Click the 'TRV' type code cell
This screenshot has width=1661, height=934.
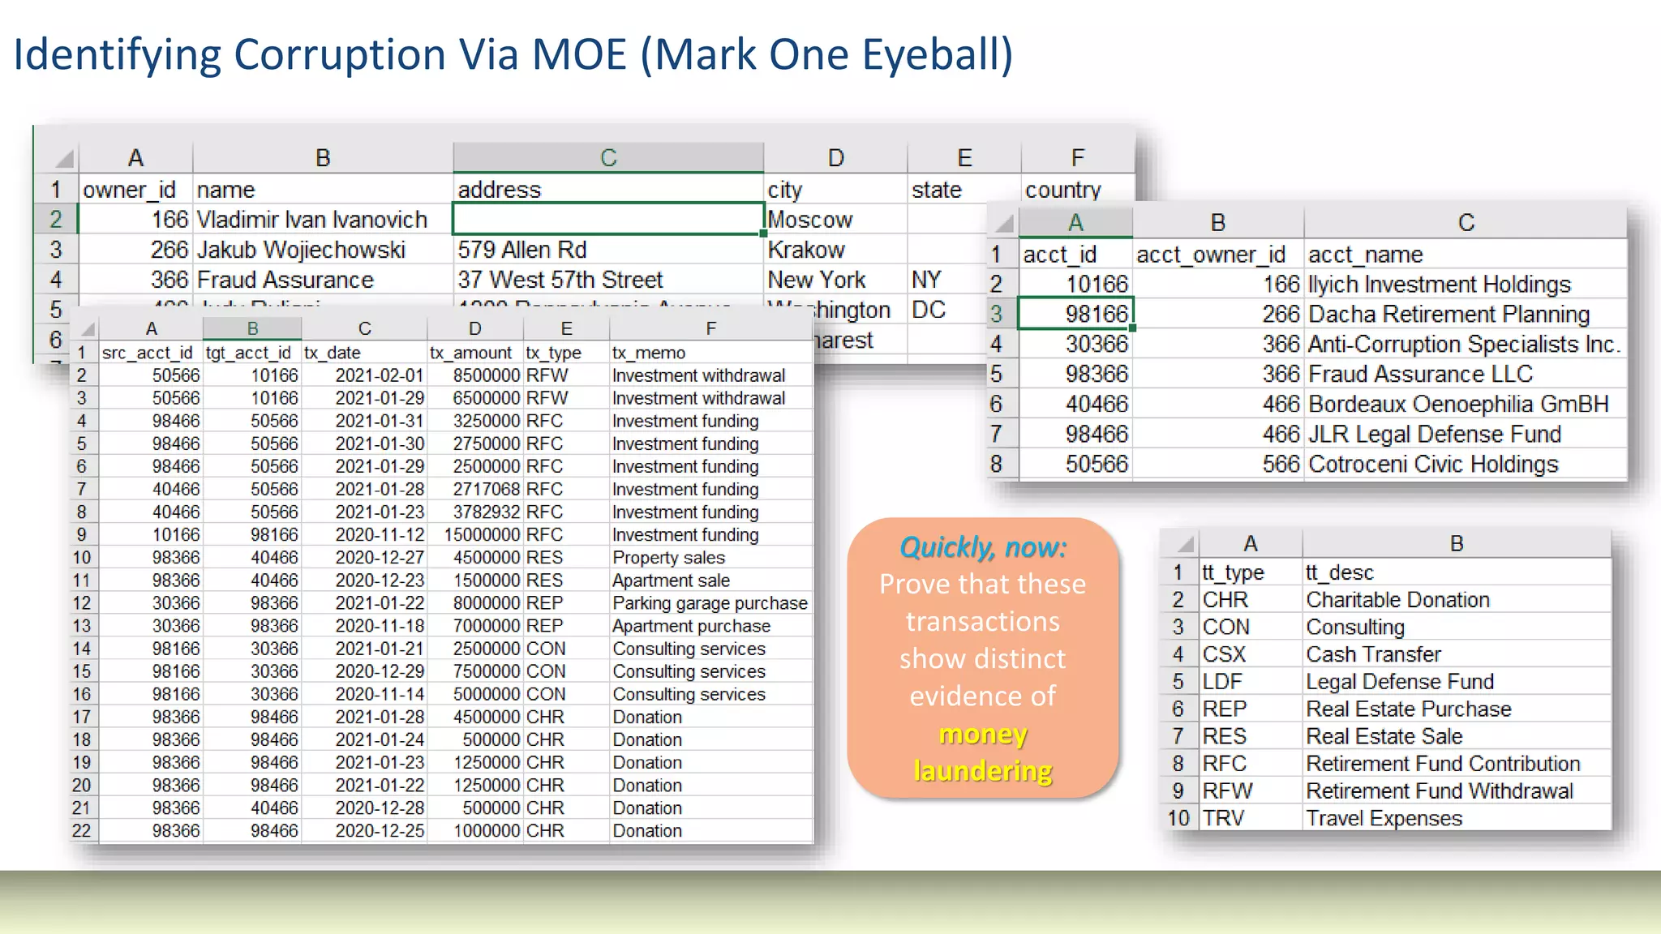coord(1251,818)
